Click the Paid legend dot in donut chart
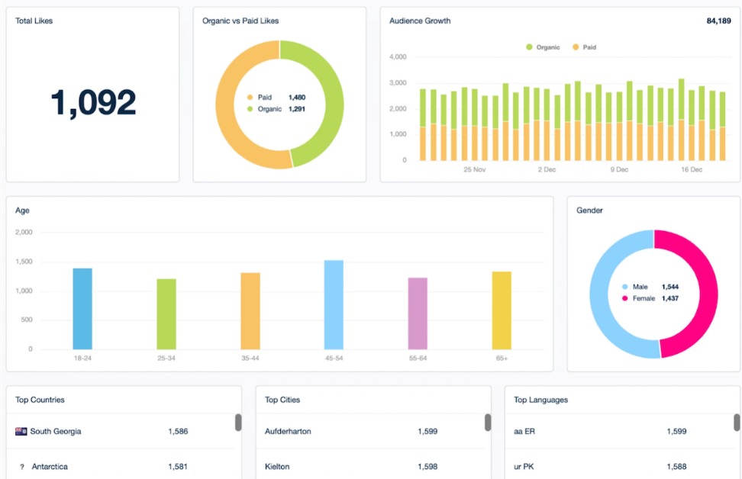742x479 pixels. [250, 98]
